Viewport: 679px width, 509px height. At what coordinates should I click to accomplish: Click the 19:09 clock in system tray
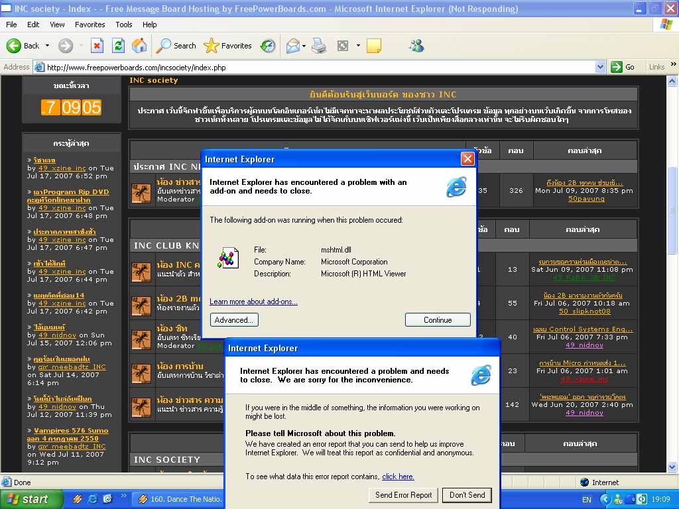tap(661, 499)
